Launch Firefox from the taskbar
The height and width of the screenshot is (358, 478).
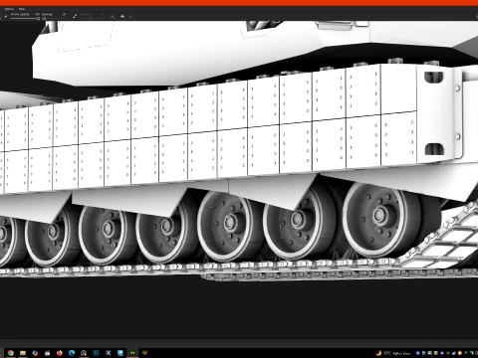coord(60,353)
